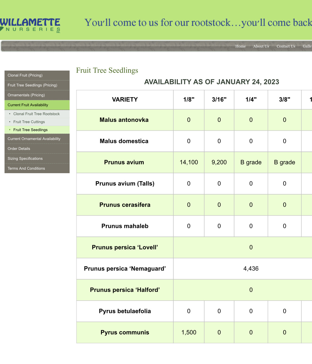The height and width of the screenshot is (364, 312).
Task: Click the 0 value in the Lovell row
Action: click(251, 247)
